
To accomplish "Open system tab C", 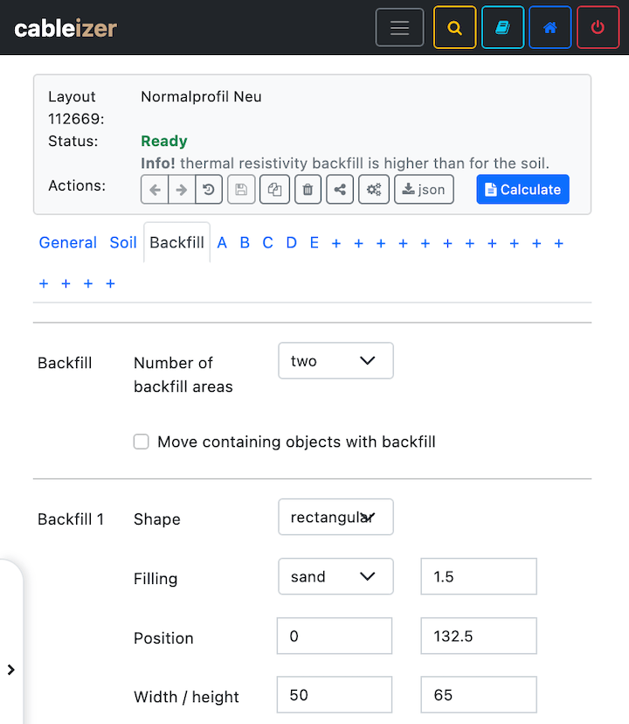I will (x=267, y=242).
